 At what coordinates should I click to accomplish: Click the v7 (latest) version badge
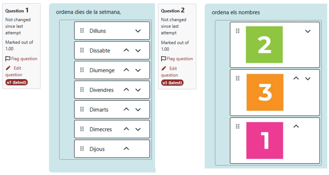pyautogui.click(x=16, y=82)
